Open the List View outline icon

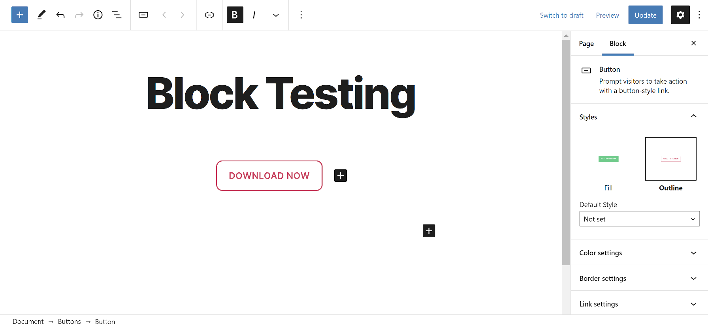click(x=117, y=15)
